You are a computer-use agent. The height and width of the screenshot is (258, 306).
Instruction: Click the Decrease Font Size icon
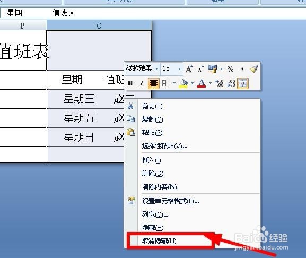pyautogui.click(x=200, y=69)
